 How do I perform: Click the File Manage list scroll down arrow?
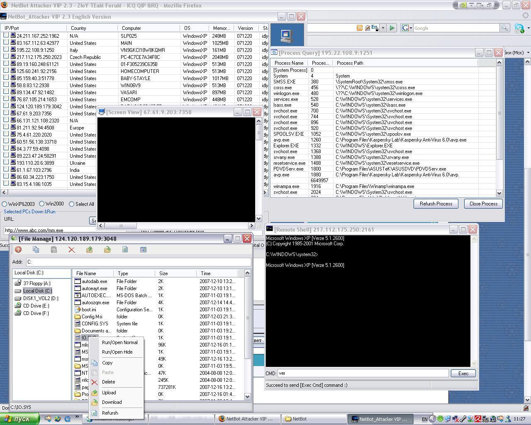[248, 396]
